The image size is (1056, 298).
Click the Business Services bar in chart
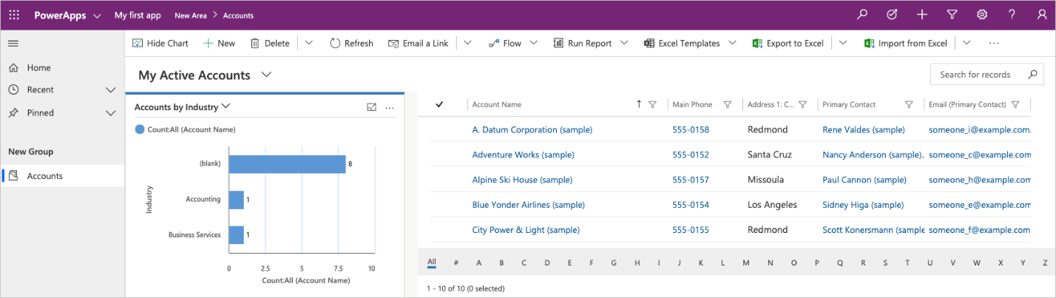236,235
